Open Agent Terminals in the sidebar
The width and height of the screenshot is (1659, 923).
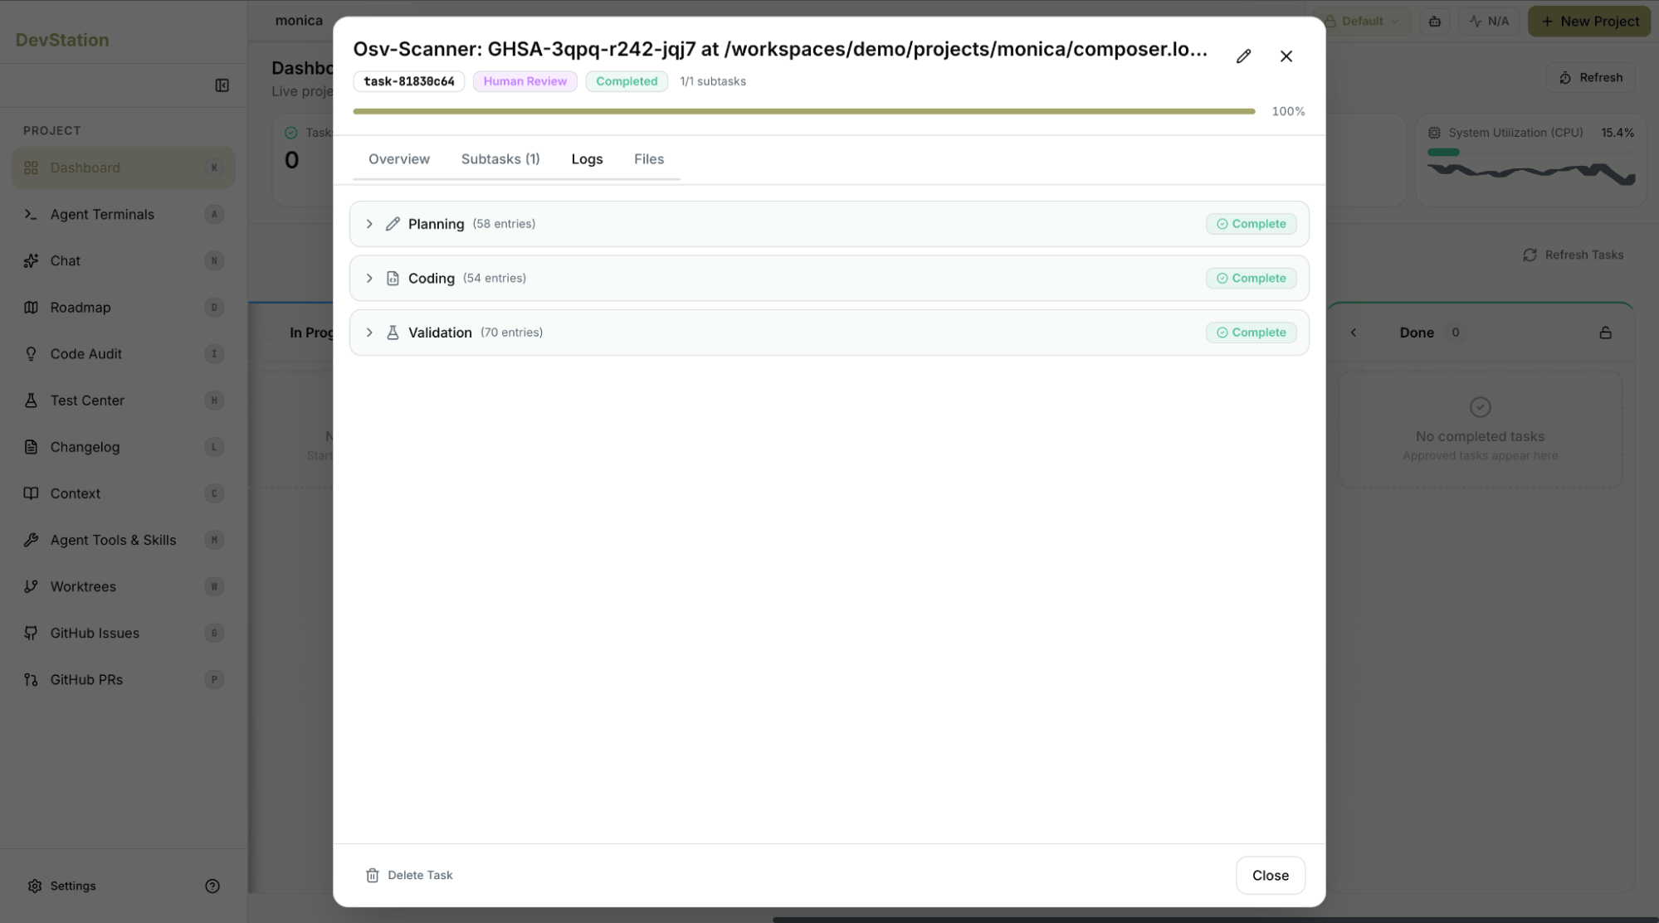click(x=124, y=214)
